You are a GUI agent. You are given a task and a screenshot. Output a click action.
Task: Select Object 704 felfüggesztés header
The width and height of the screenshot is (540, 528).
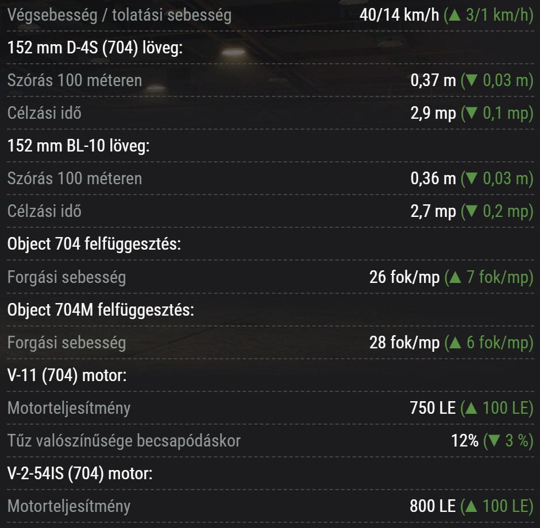pyautogui.click(x=94, y=244)
